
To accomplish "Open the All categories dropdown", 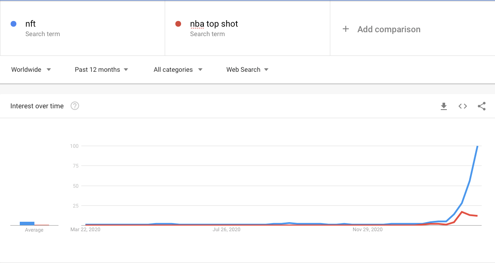I will 178,70.
